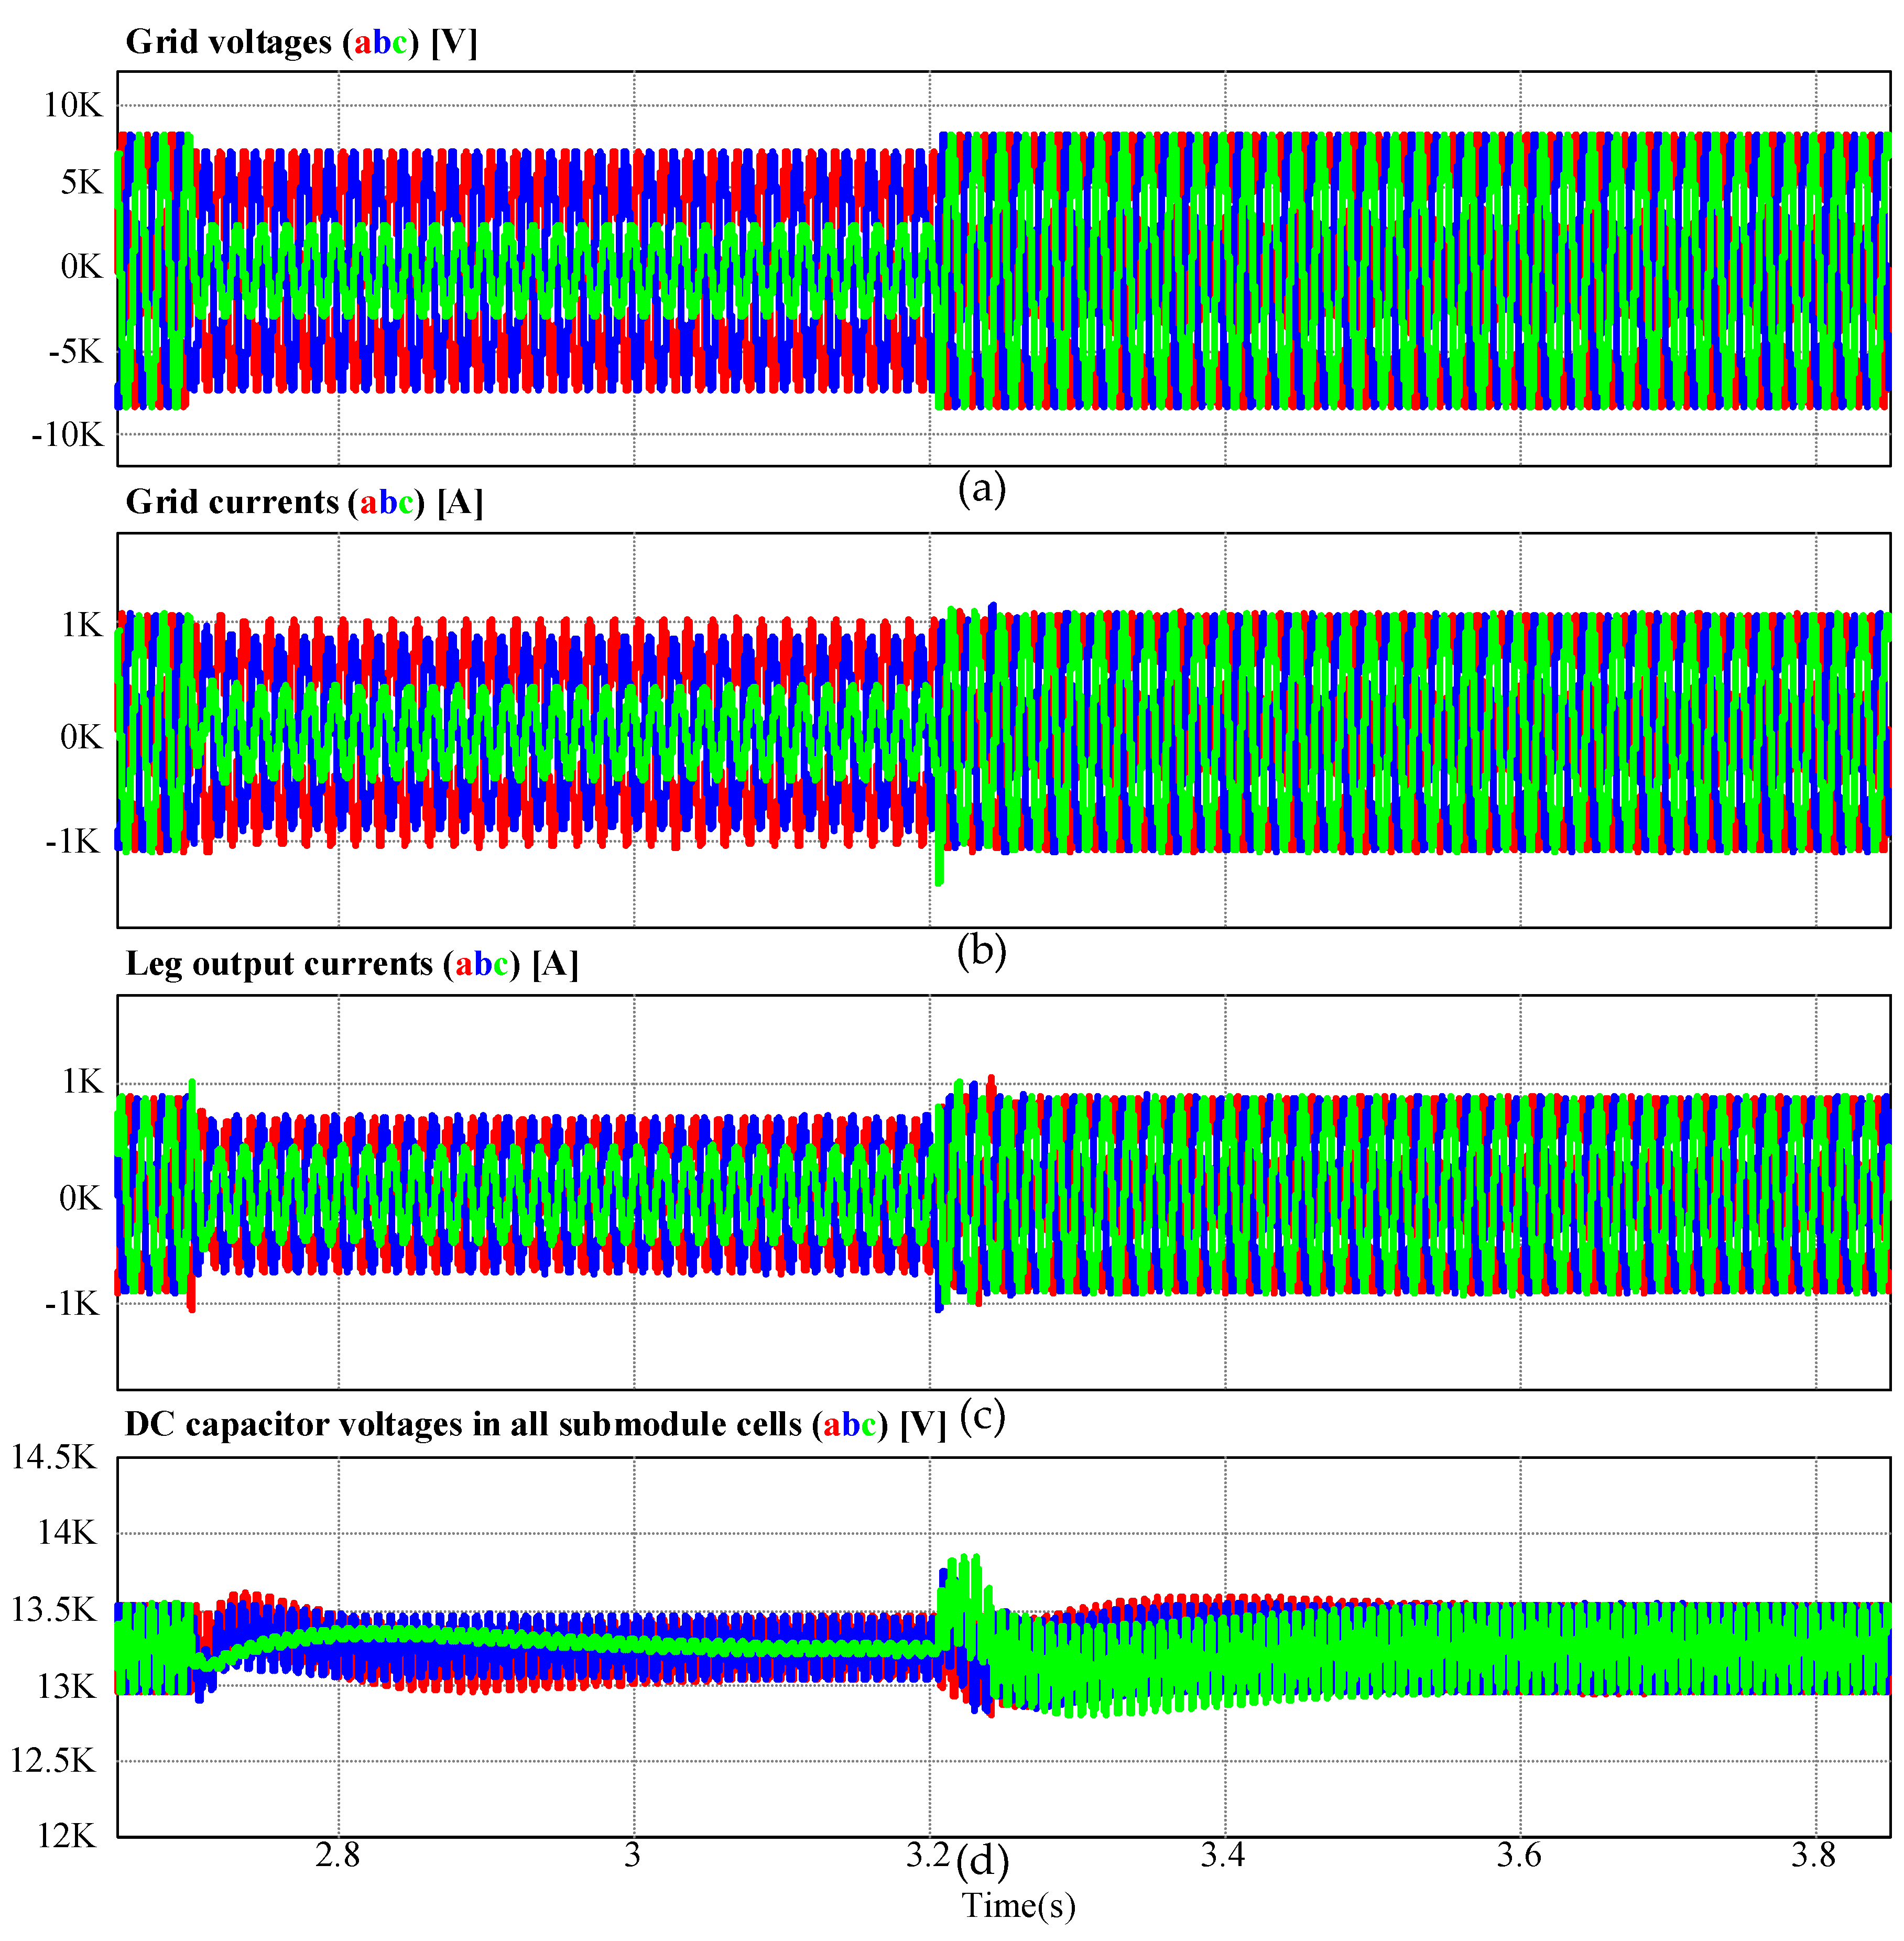Click the "14K" tick on capacitor voltages plot
Viewport: 1904px width, 1941px height.
click(67, 1533)
